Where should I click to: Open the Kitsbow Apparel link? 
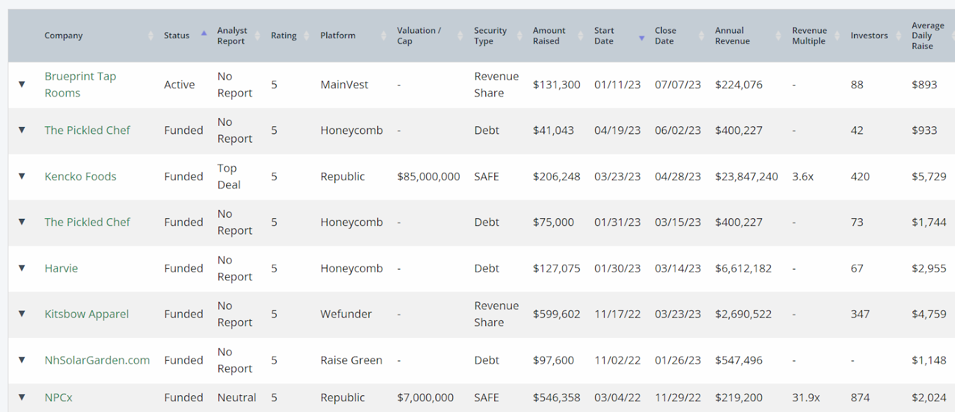click(87, 314)
